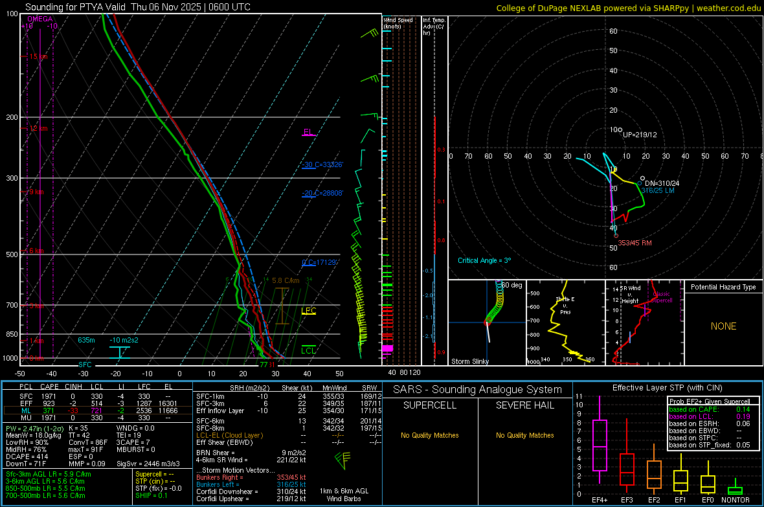Click the based on LCL: 0.19 line
This screenshot has height=507, width=764.
tap(710, 416)
